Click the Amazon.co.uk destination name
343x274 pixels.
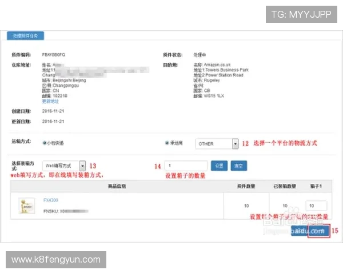pos(217,65)
